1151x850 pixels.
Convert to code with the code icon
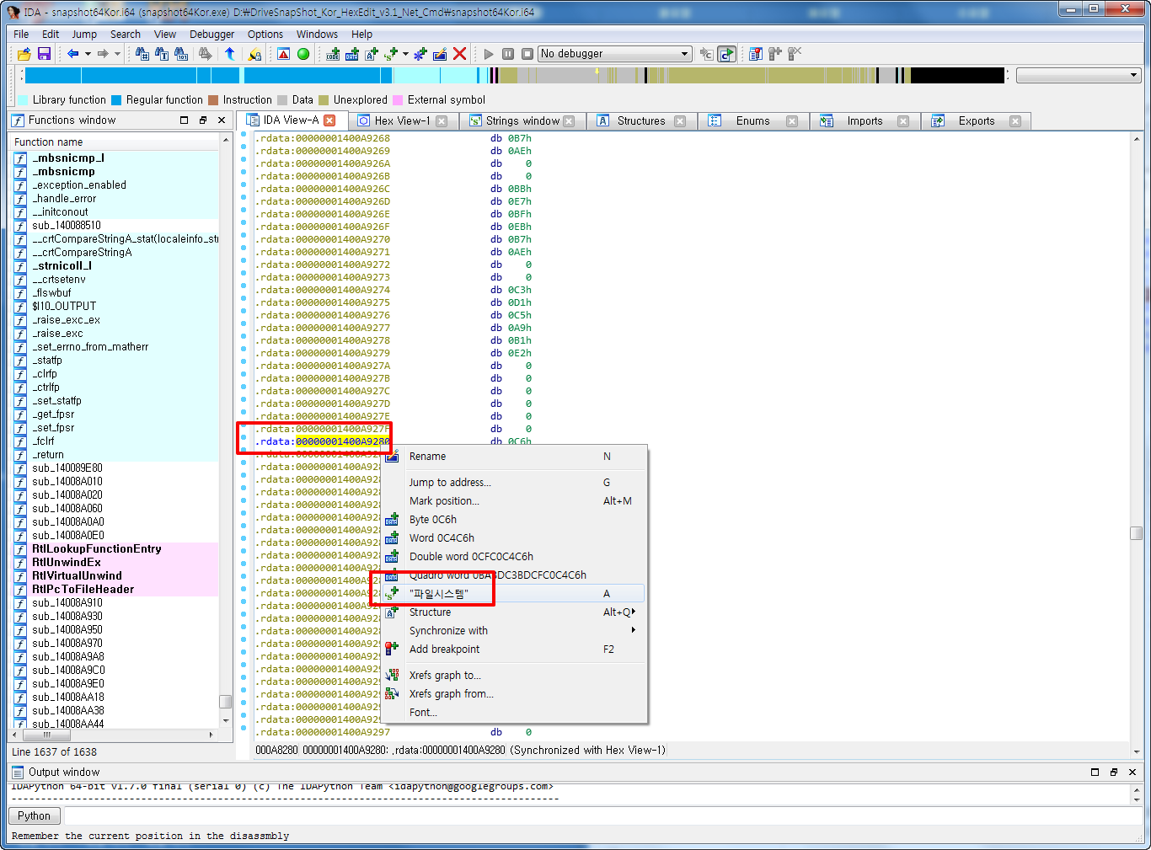point(333,54)
